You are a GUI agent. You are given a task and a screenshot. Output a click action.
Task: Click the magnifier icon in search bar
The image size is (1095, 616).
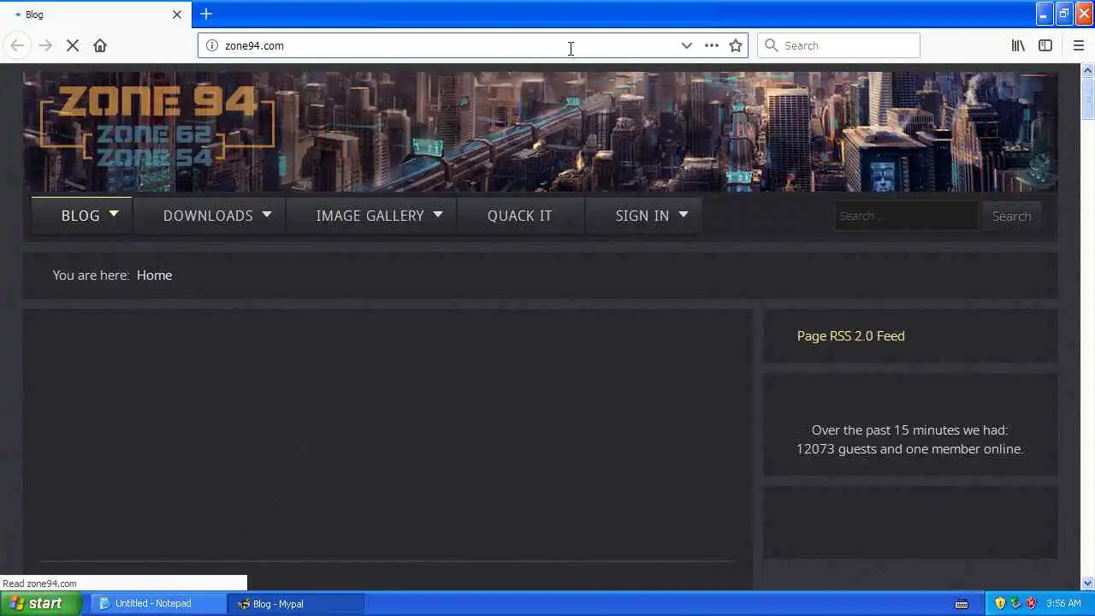(x=772, y=45)
